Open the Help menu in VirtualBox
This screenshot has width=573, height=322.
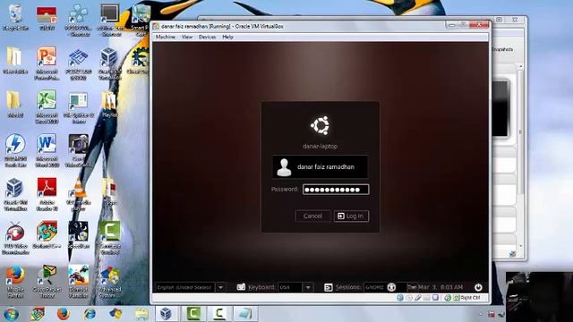[x=227, y=37]
